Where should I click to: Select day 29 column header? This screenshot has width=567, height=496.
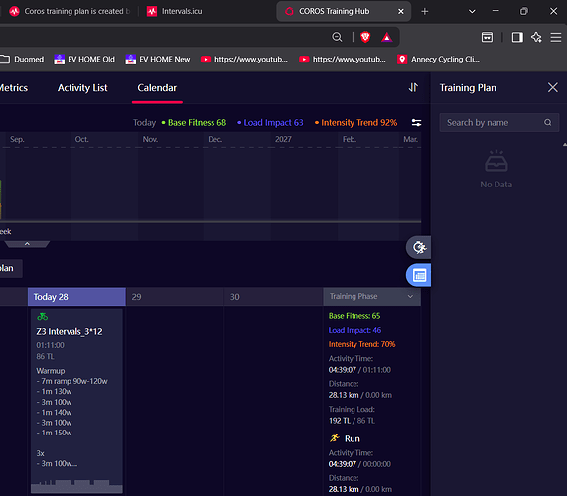click(x=175, y=297)
